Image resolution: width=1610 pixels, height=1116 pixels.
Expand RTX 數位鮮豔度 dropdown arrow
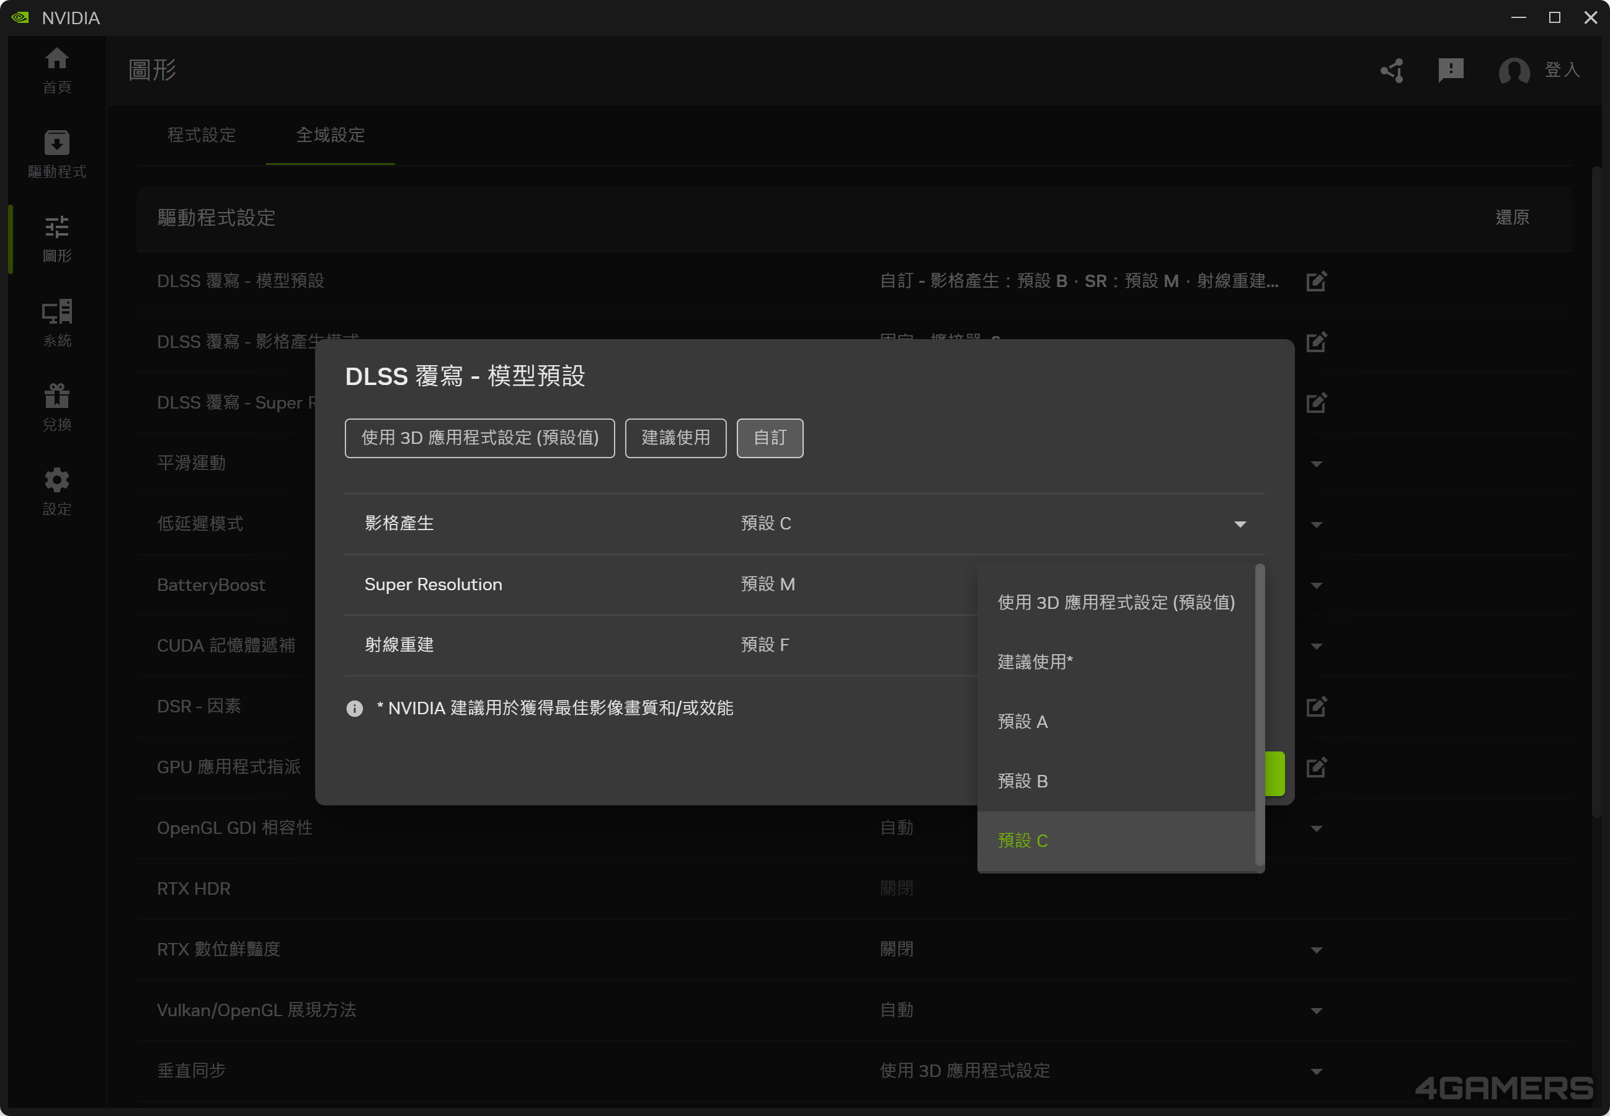pyautogui.click(x=1316, y=950)
